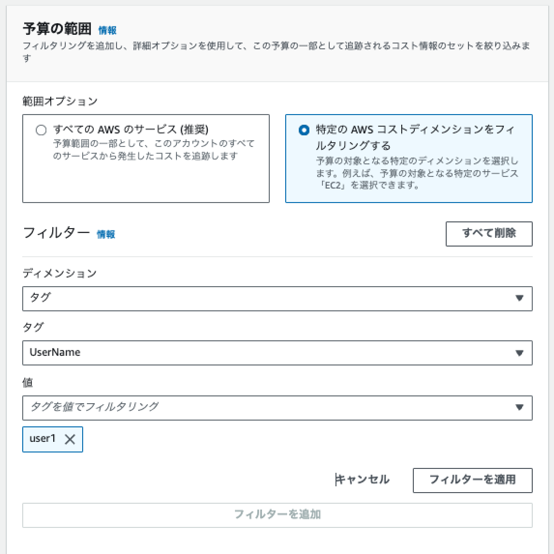Click the ディメンション field chevron icon
This screenshot has height=554, width=554.
(519, 298)
